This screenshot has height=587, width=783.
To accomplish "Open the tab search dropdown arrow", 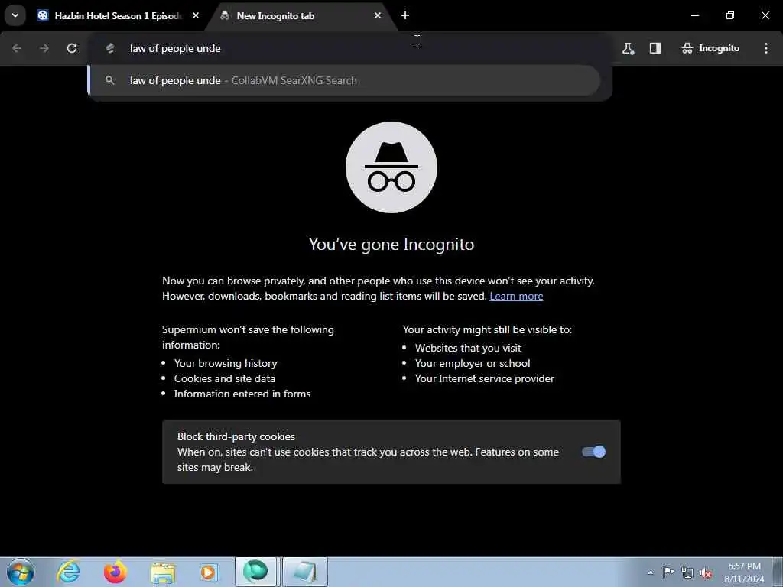I will (15, 15).
